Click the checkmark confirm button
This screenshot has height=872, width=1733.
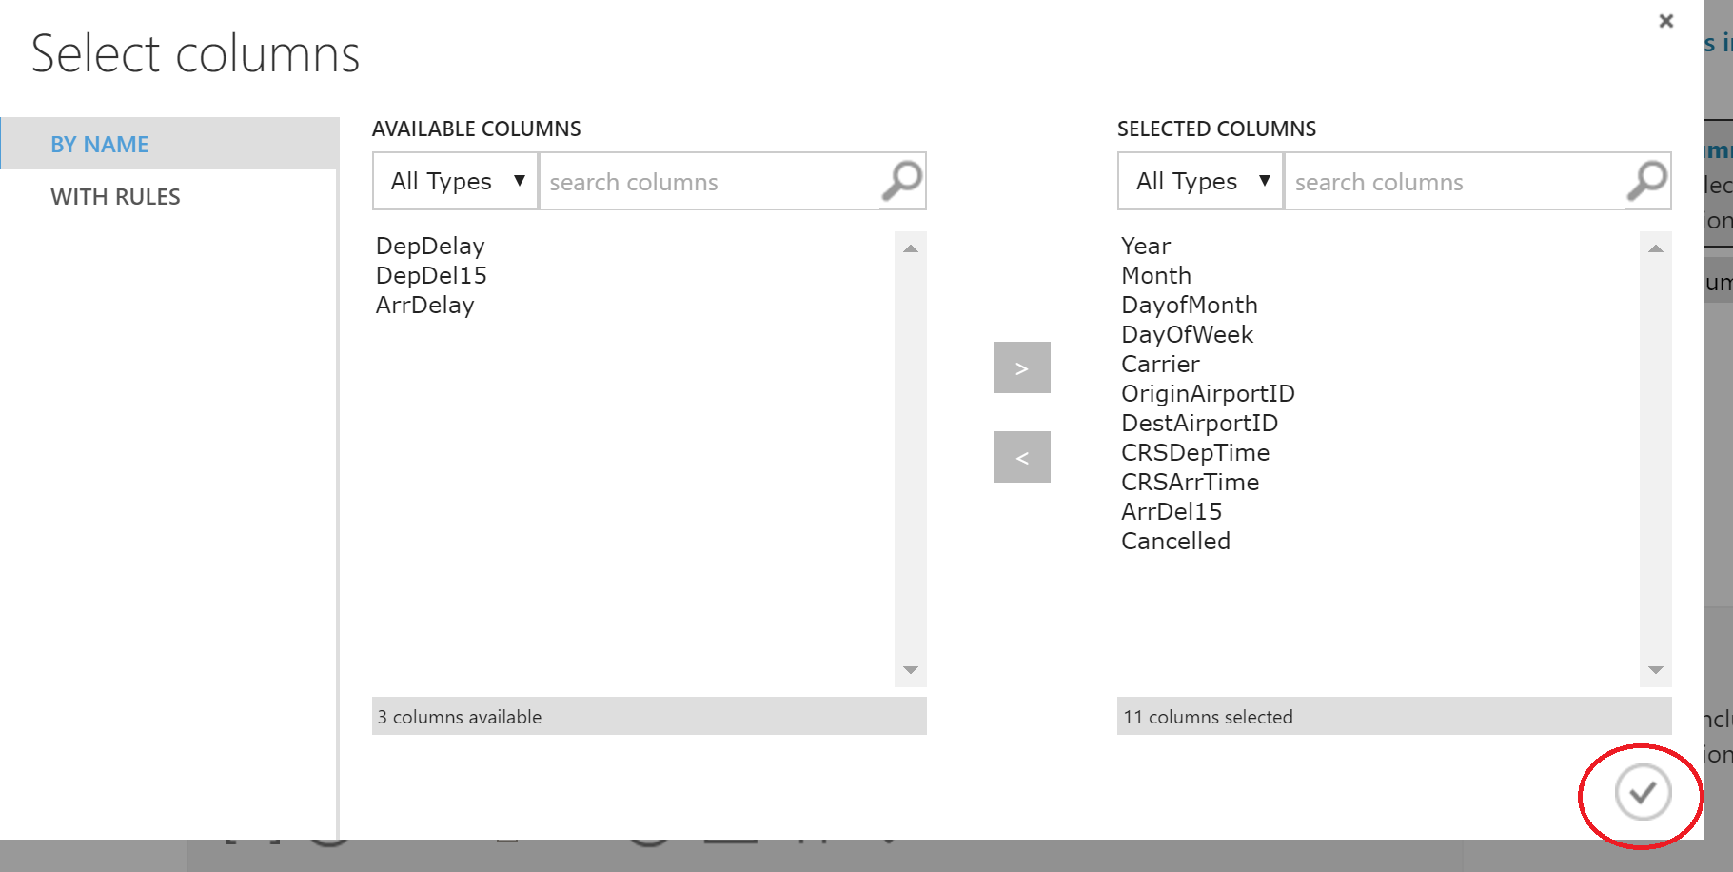click(x=1643, y=792)
